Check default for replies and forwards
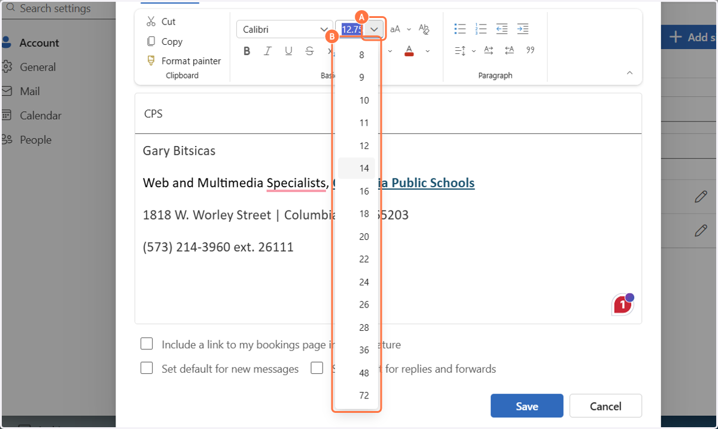The height and width of the screenshot is (429, 718). point(317,368)
